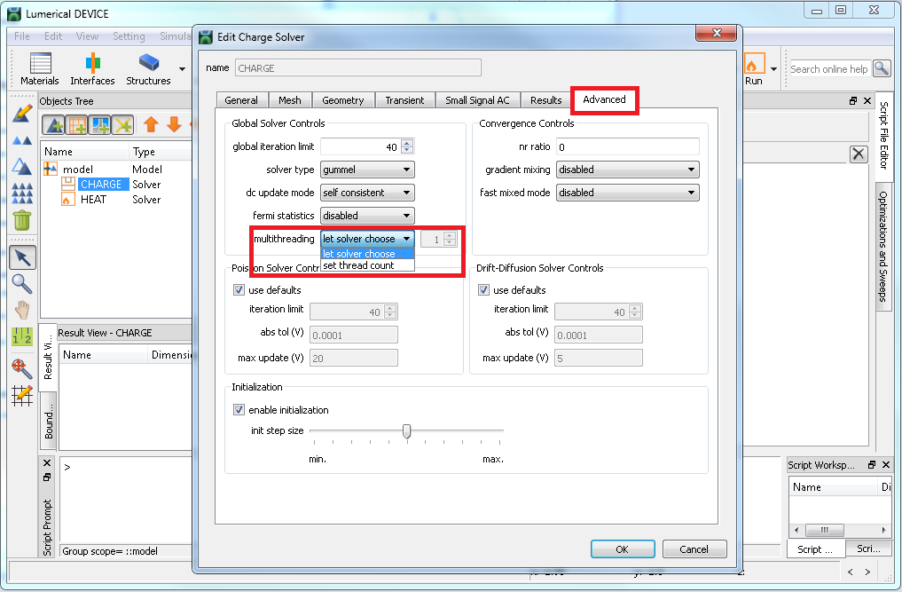Select the pencil and ruler tool in left toolbar
This screenshot has width=902, height=592.
(22, 114)
